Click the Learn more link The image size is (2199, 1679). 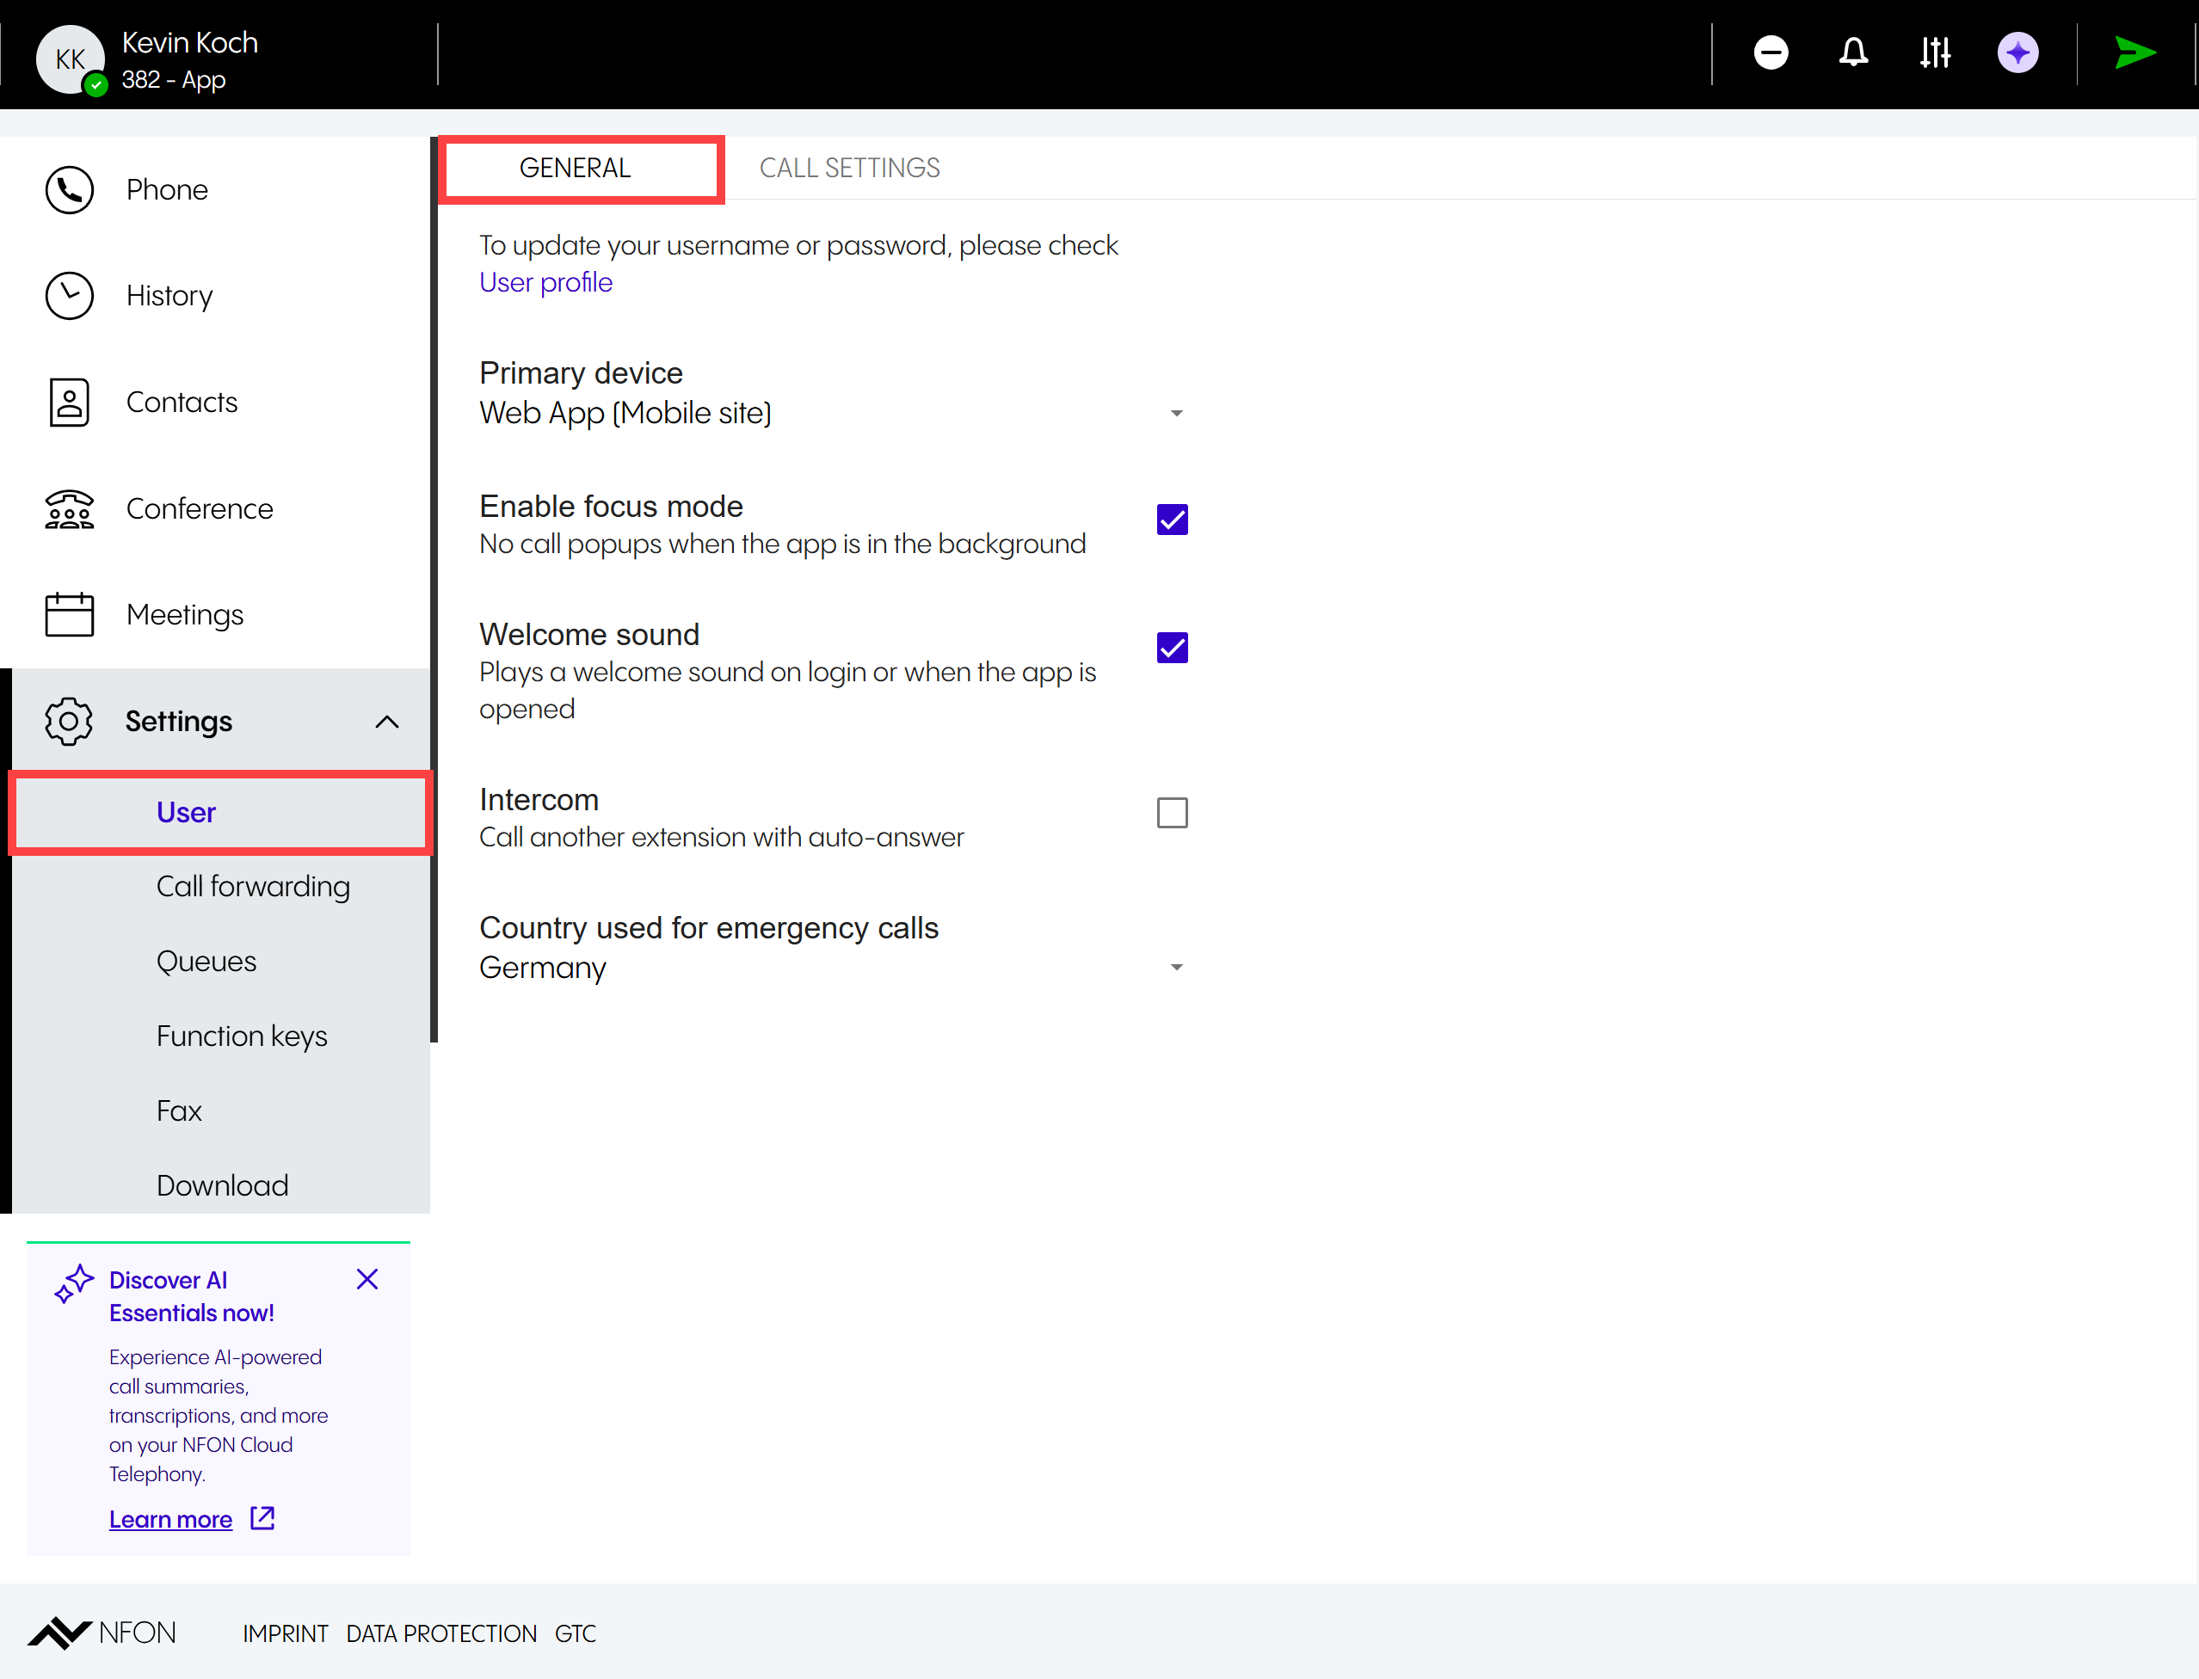coord(170,1519)
